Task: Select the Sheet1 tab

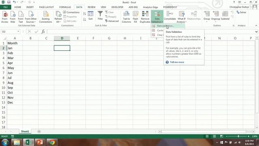Action: coord(25,131)
